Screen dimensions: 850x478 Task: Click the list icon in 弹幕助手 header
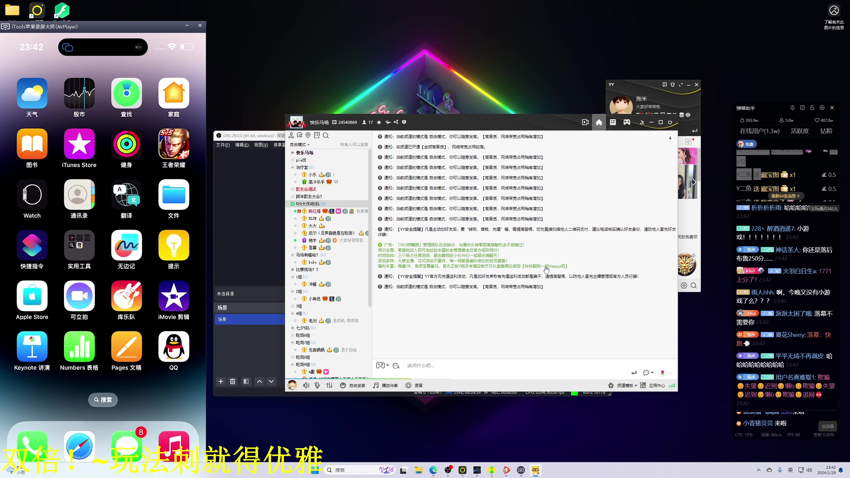coord(802,108)
